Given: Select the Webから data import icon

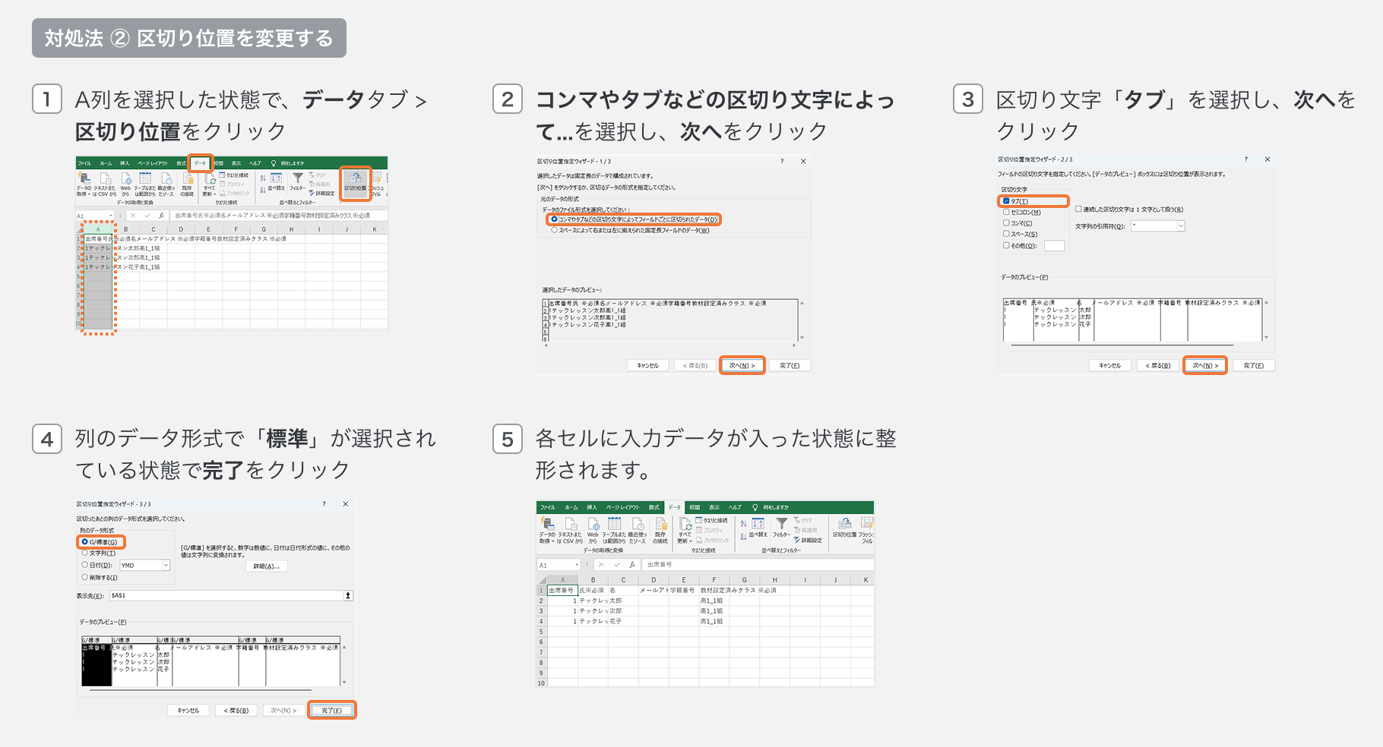Looking at the screenshot, I should pos(593,527).
